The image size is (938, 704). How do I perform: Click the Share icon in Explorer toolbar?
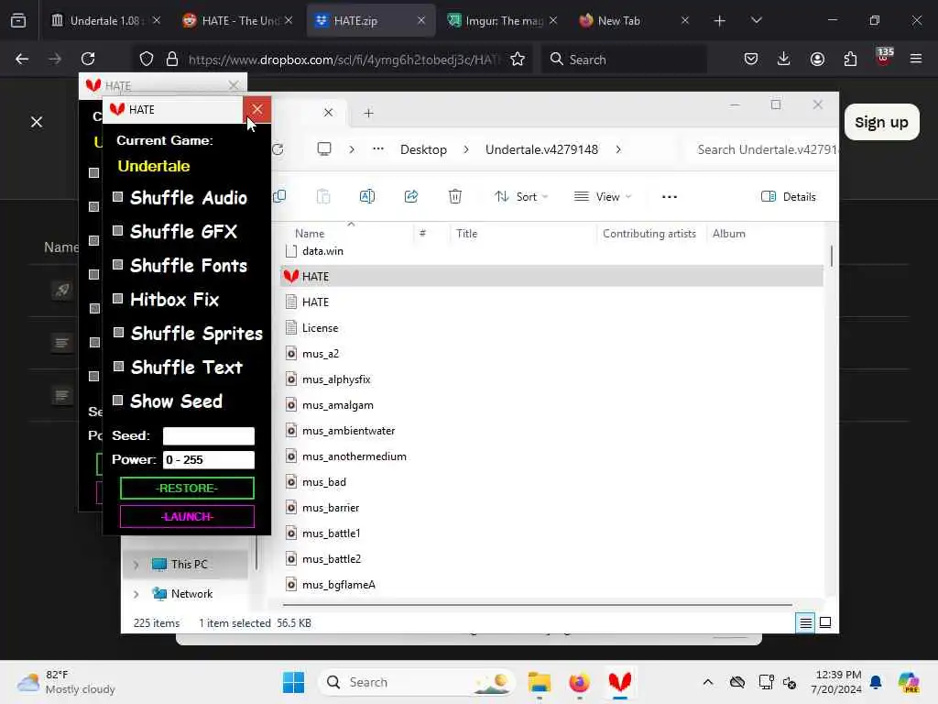click(411, 196)
